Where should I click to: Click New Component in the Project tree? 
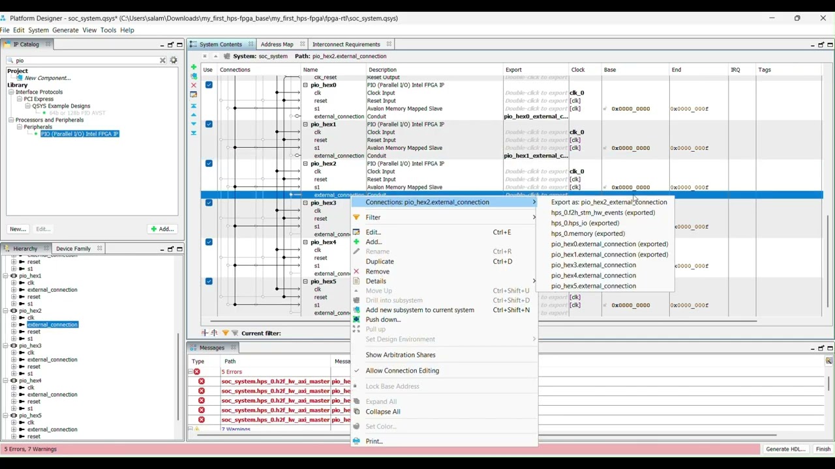[x=47, y=78]
